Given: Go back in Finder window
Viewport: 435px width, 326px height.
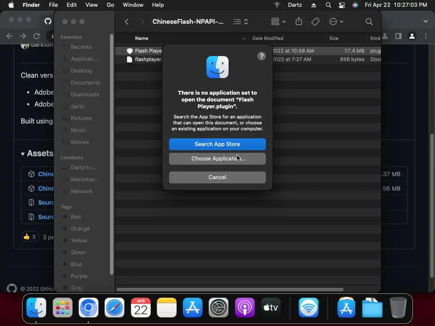Looking at the screenshot, I should pos(127,22).
